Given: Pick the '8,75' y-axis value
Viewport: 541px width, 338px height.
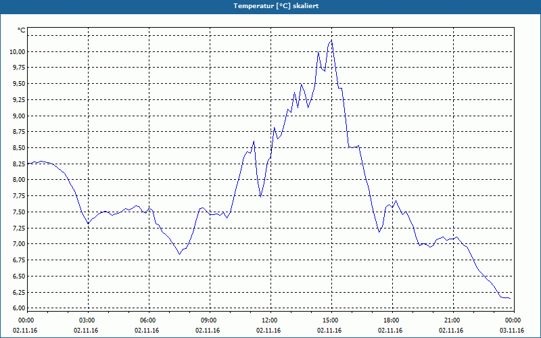Looking at the screenshot, I should tap(20, 132).
